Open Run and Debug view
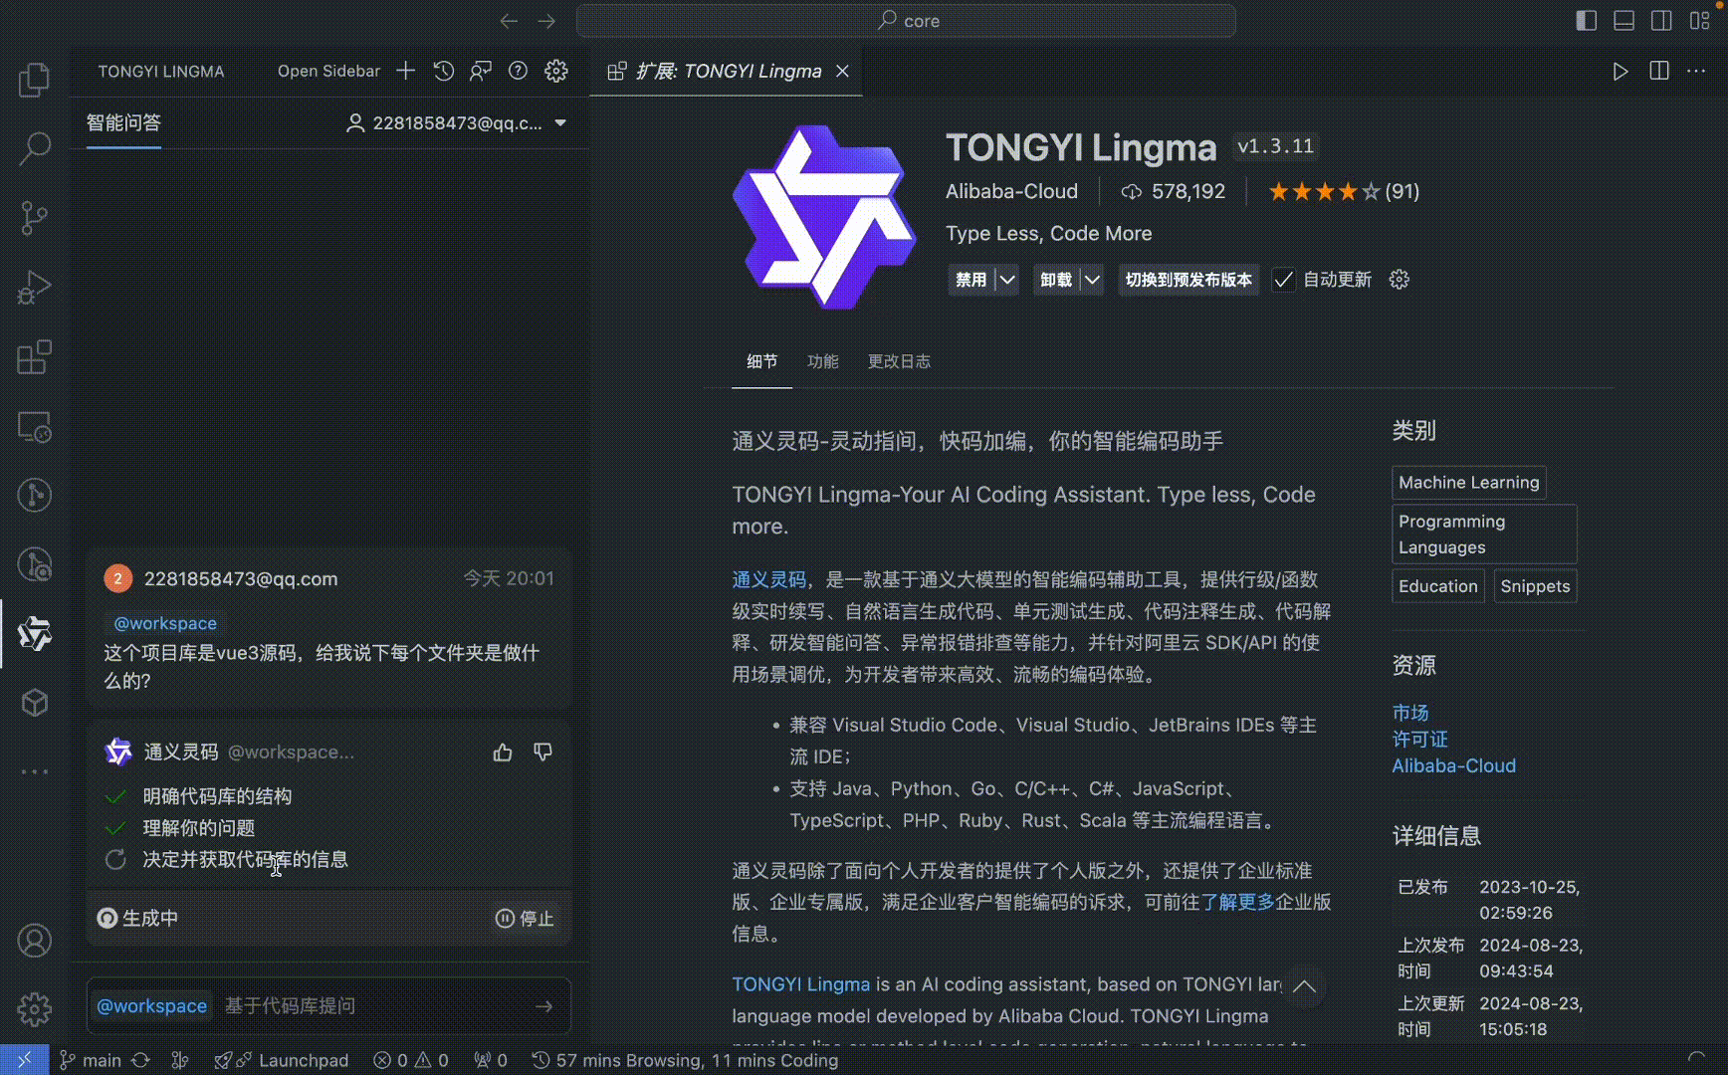The width and height of the screenshot is (1728, 1075). point(35,288)
